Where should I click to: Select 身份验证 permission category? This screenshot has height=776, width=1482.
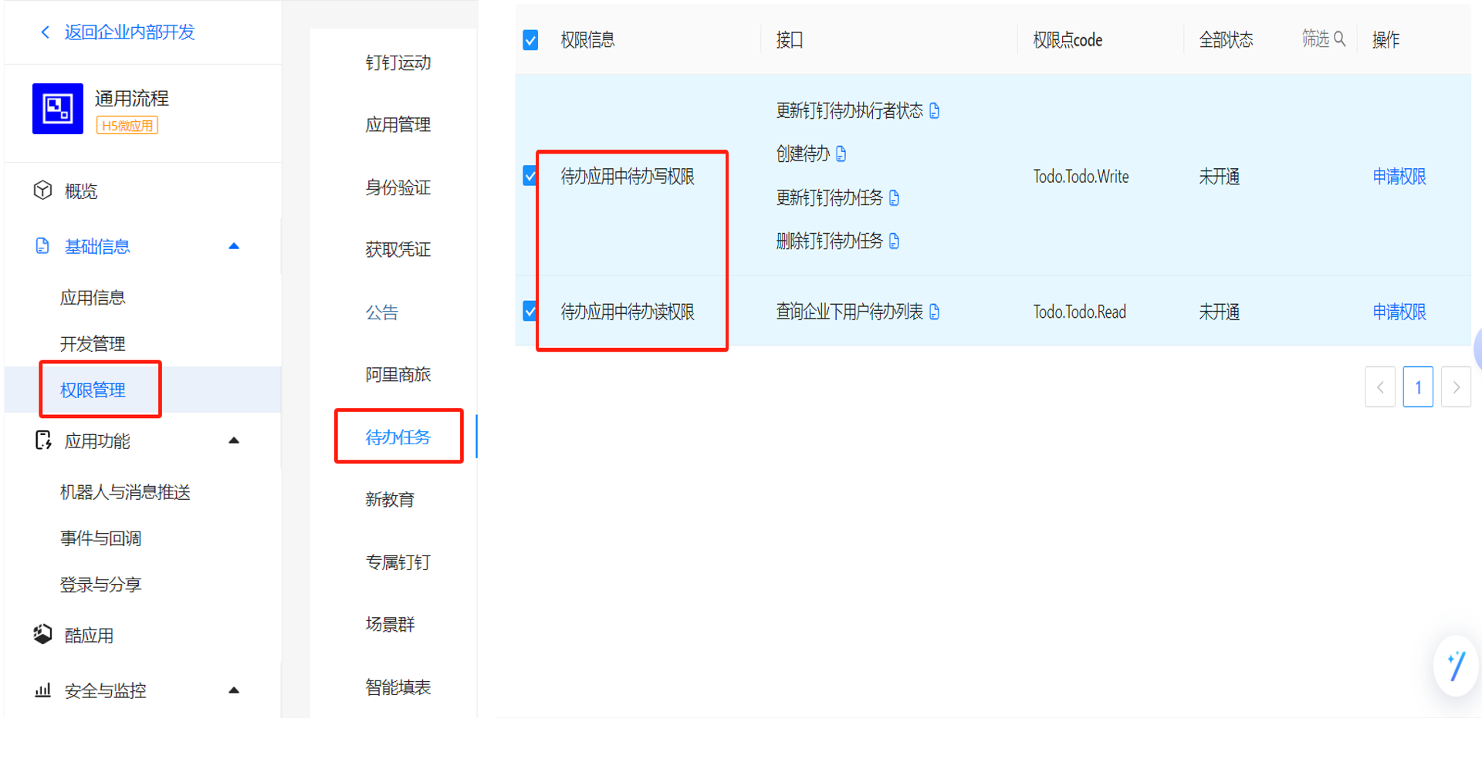point(398,187)
